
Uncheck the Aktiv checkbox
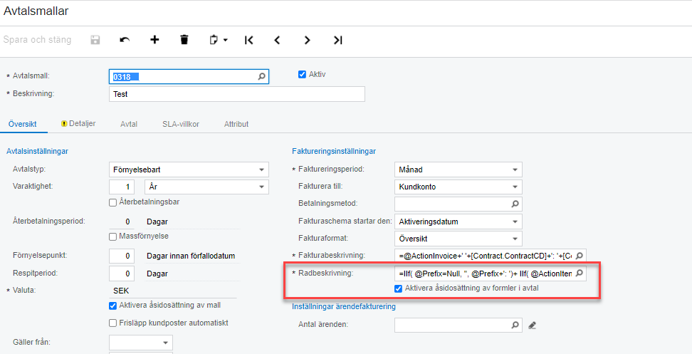[x=302, y=74]
